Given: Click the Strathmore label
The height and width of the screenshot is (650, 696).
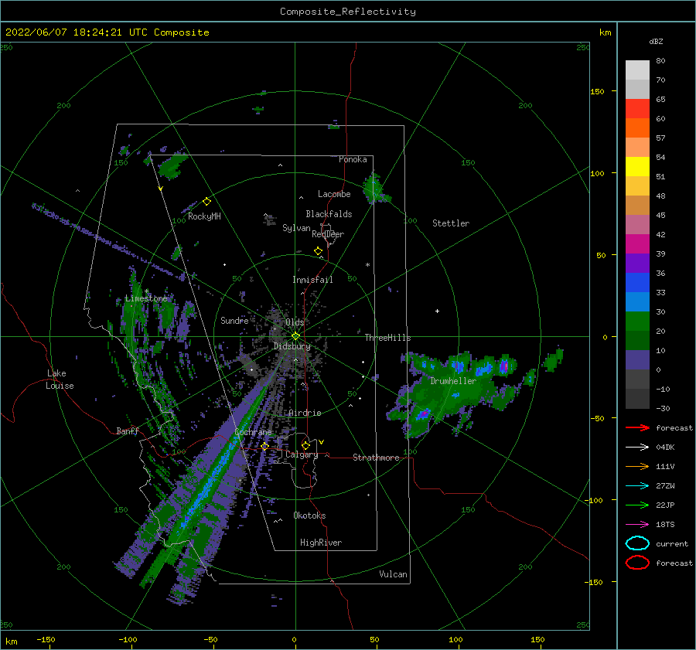Looking at the screenshot, I should click(376, 458).
